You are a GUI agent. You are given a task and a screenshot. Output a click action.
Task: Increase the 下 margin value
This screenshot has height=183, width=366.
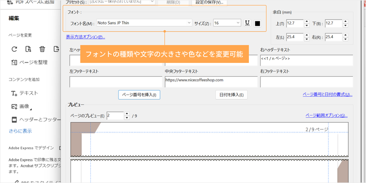(346, 21)
